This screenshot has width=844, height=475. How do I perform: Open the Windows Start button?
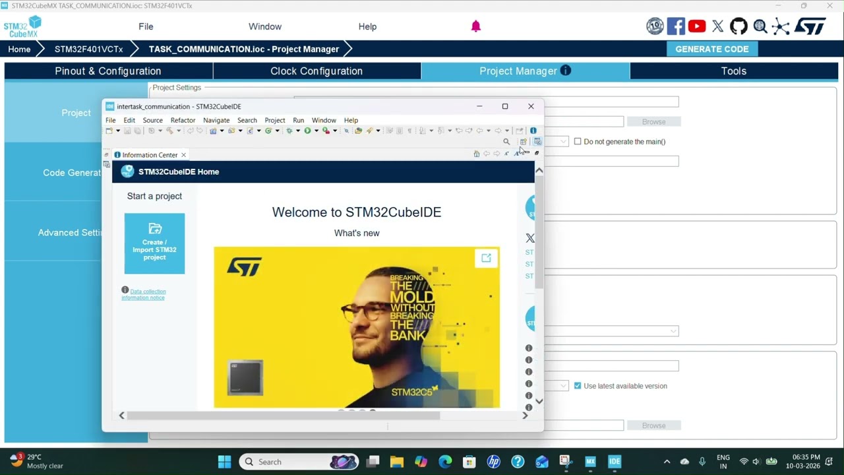[224, 462]
